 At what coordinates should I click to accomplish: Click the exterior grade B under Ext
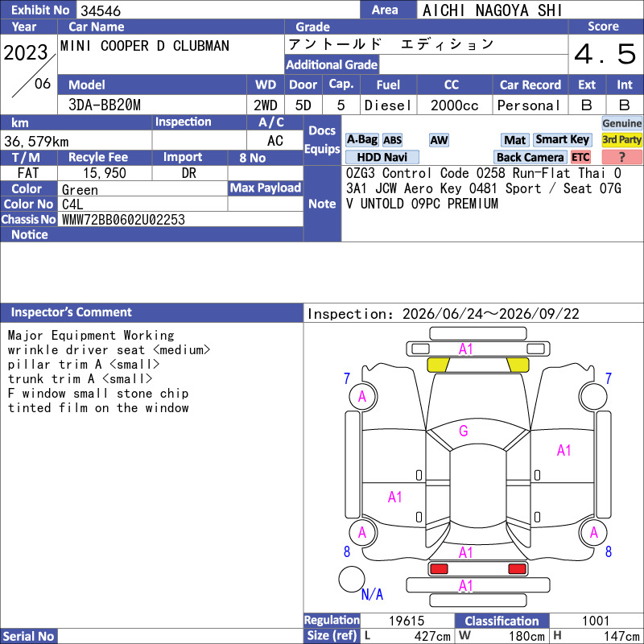(x=587, y=105)
